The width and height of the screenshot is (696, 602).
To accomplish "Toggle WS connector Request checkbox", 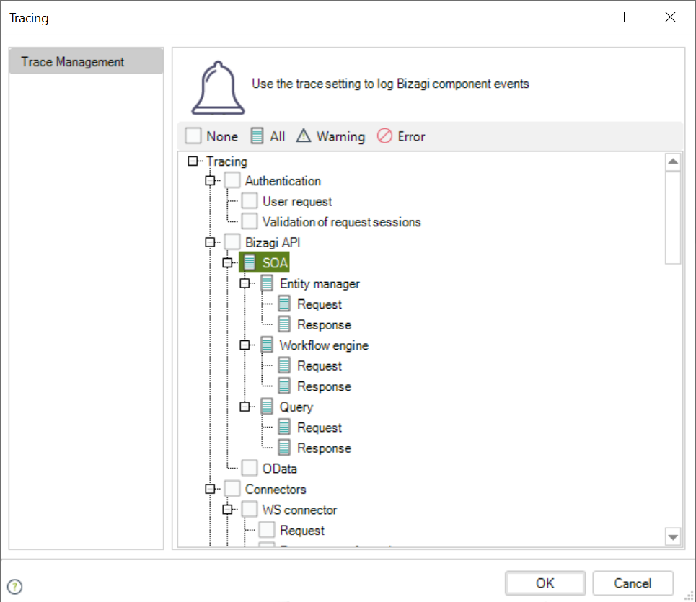I will [x=267, y=530].
